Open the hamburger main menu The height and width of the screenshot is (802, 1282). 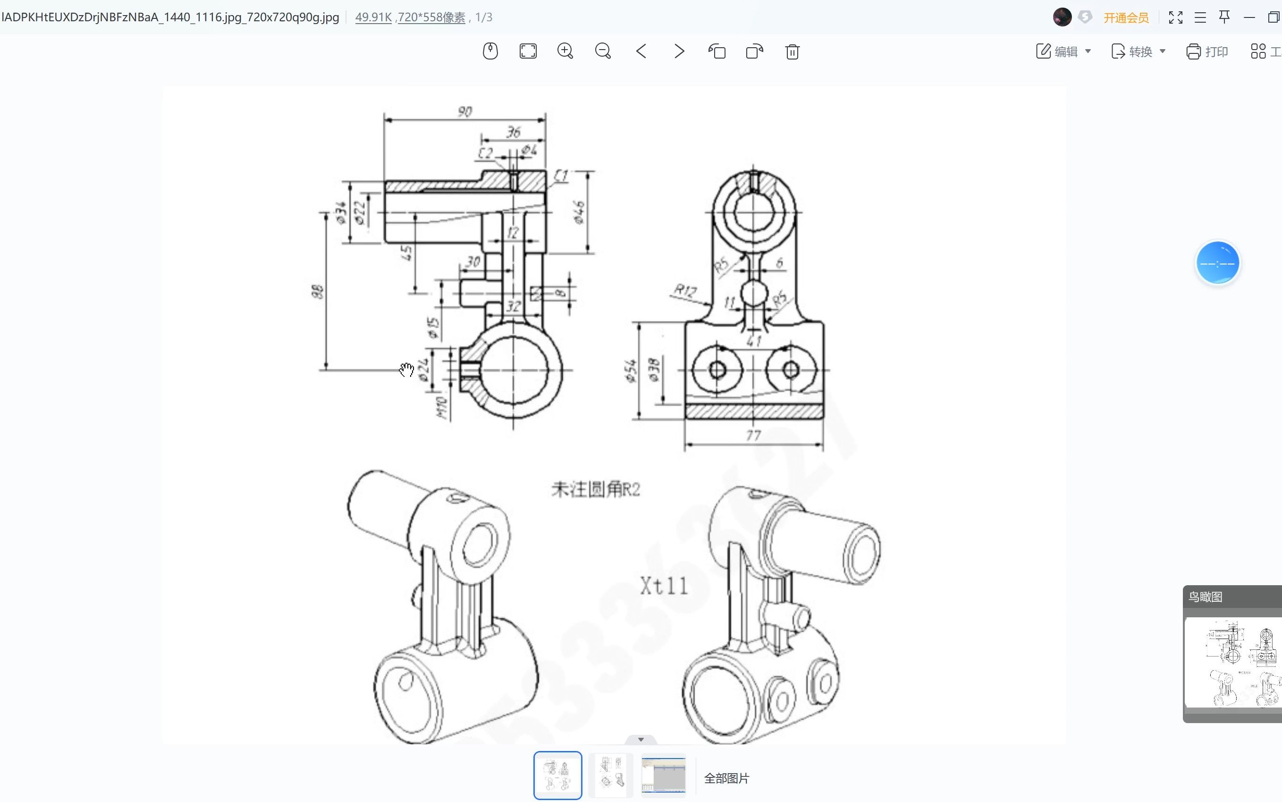(x=1200, y=17)
